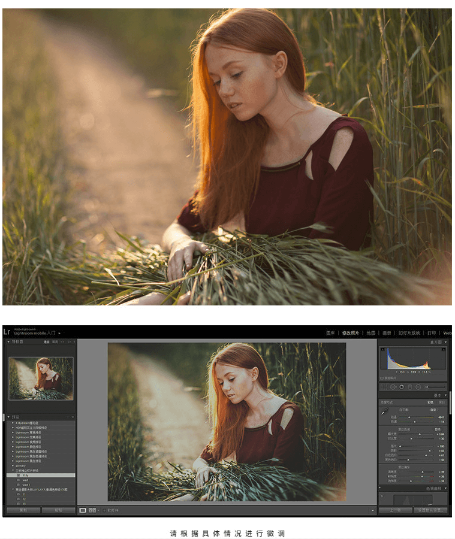The height and width of the screenshot is (539, 455).
Task: Select the 'wed 1' preset
Action: tap(26, 485)
